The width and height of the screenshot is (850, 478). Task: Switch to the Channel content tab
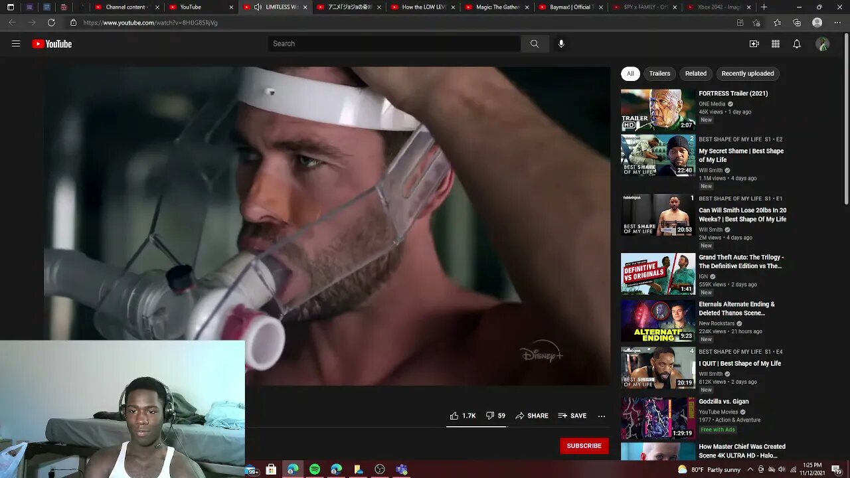(x=126, y=7)
